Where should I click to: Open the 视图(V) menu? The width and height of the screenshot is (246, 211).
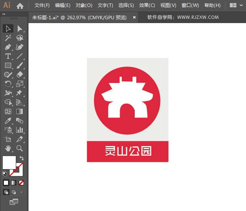pos(168,5)
